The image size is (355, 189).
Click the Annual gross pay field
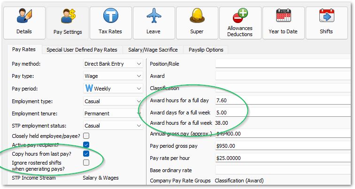(x=283, y=134)
